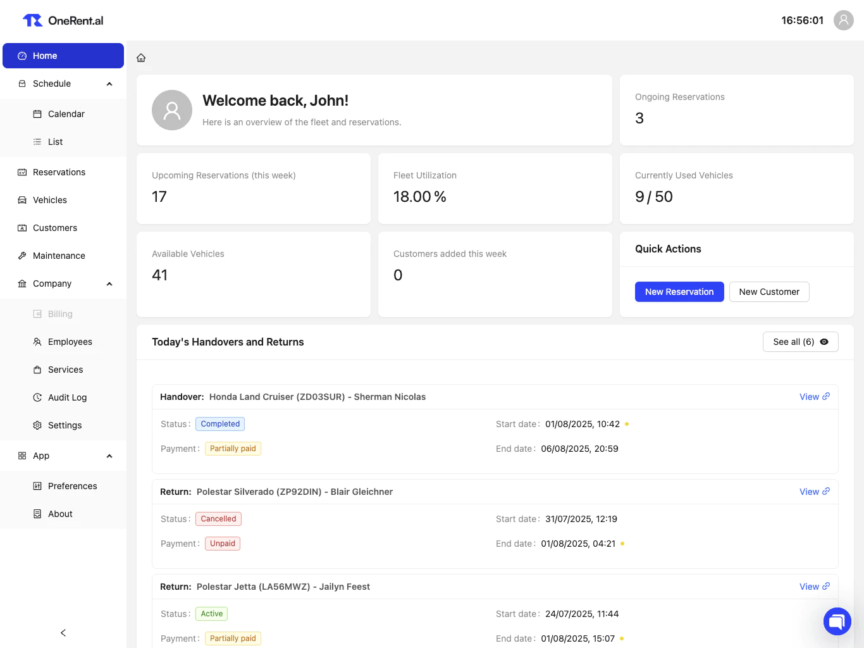Click the Maintenance wrench icon
This screenshot has width=864, height=648.
click(22, 256)
